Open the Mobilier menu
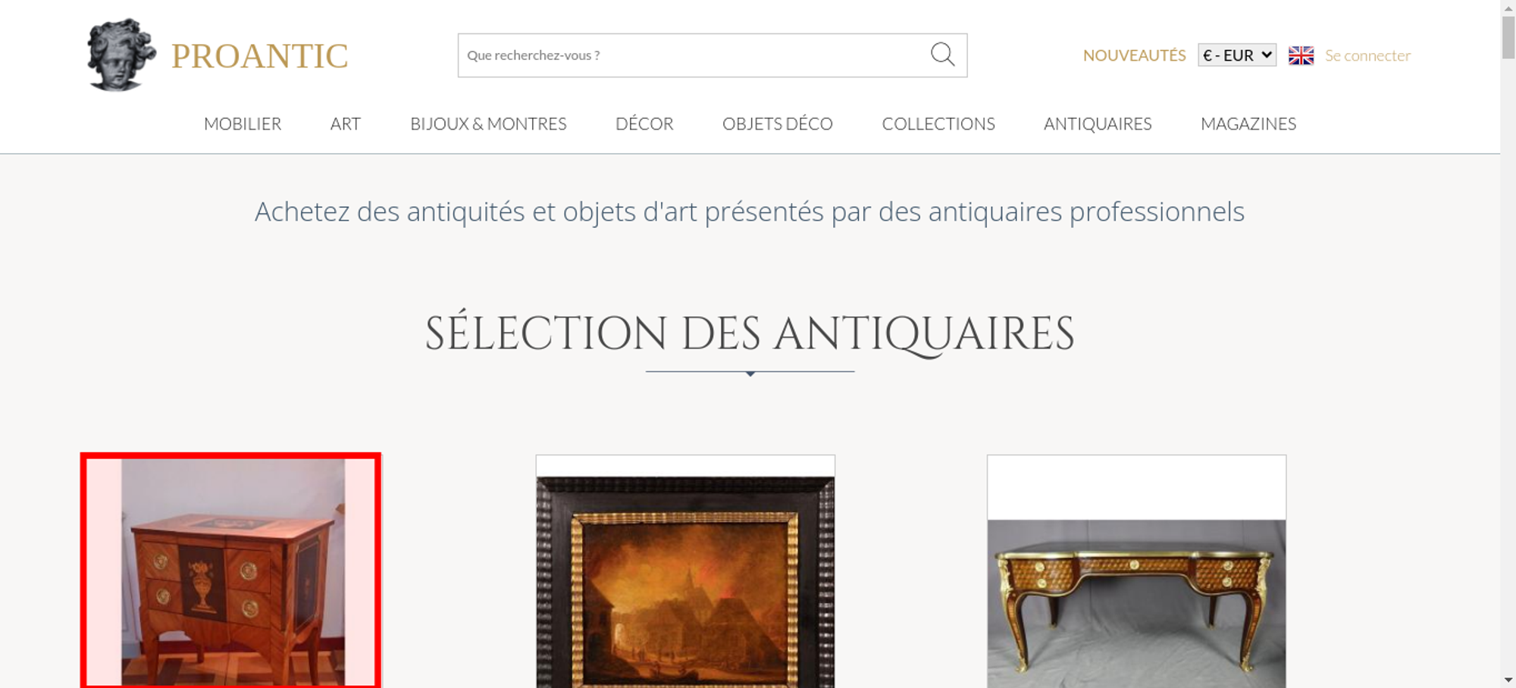Screen dimensions: 1516x688 point(243,124)
